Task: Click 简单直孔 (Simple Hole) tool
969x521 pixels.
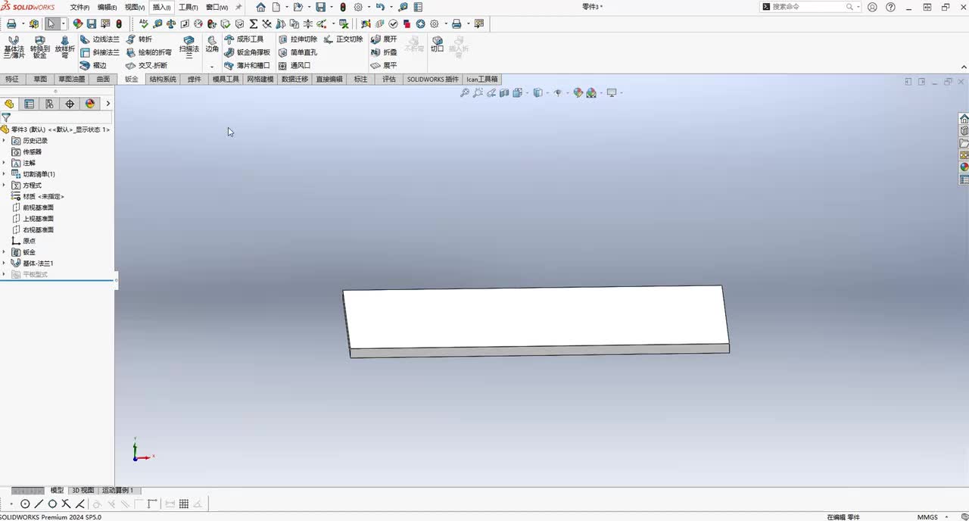Action: point(298,52)
